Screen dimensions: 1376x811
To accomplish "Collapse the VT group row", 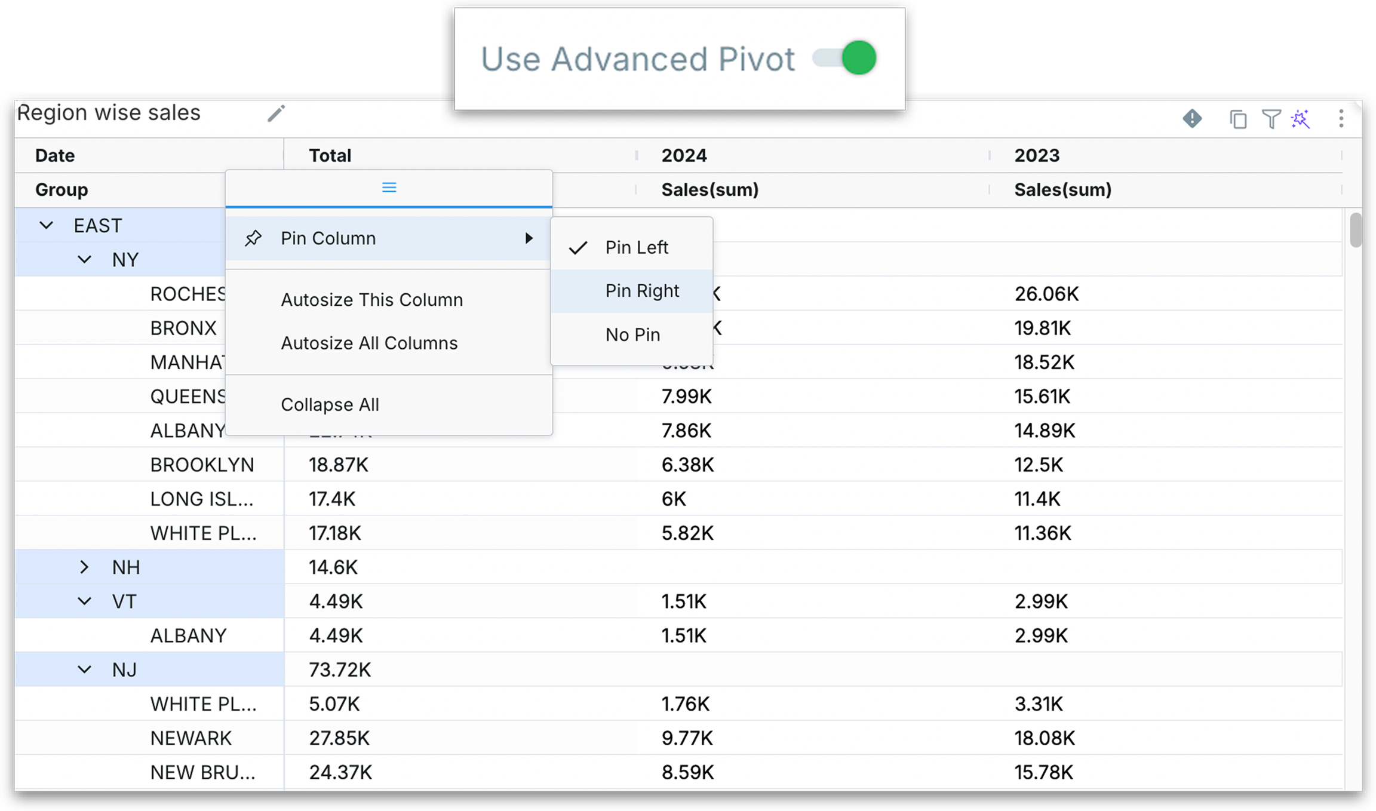I will point(84,601).
